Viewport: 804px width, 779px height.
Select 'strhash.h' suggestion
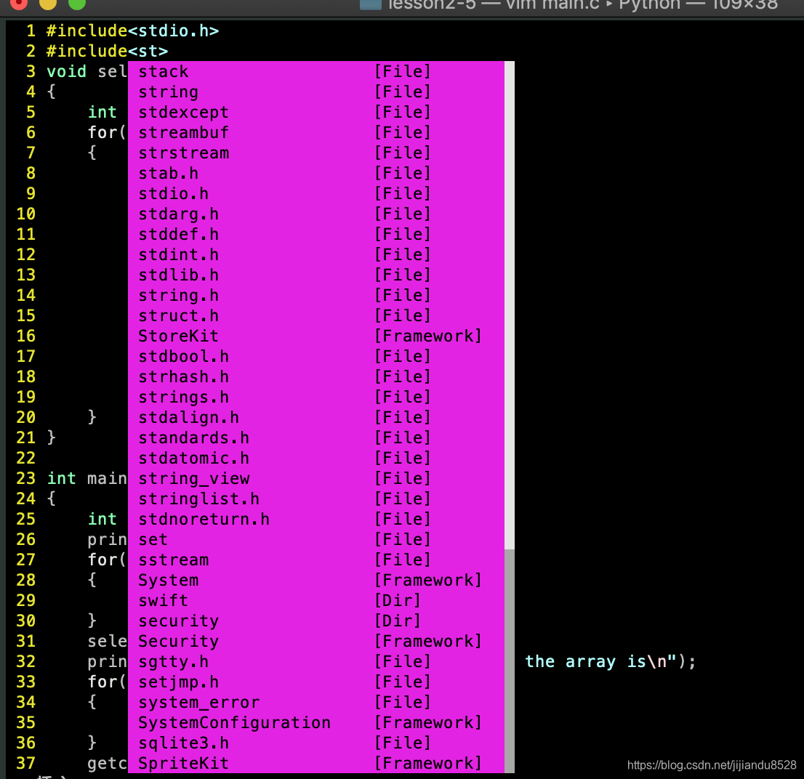pyautogui.click(x=315, y=376)
